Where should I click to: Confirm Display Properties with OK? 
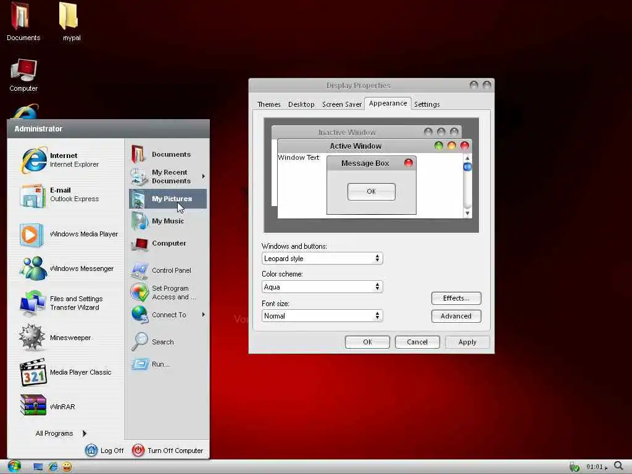[x=367, y=342]
